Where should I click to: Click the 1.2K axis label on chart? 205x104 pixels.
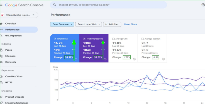point(56,70)
